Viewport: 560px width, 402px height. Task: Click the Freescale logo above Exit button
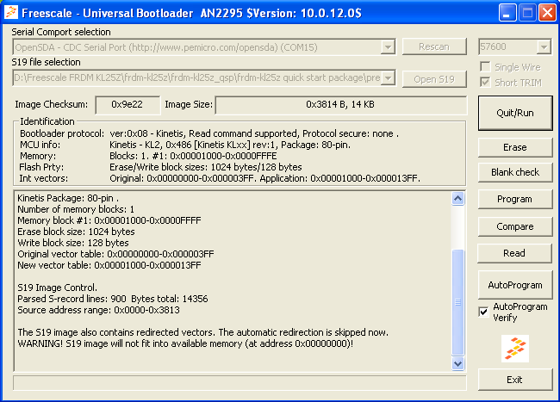[x=514, y=349]
